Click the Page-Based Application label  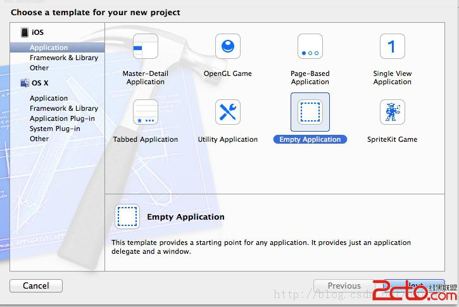click(310, 78)
